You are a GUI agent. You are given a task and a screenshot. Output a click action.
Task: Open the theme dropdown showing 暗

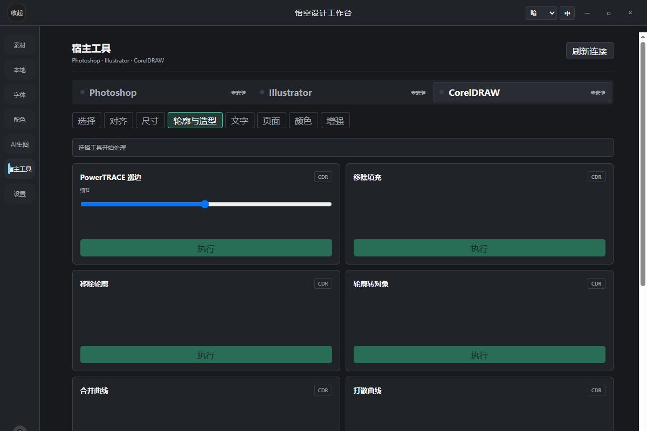point(541,13)
